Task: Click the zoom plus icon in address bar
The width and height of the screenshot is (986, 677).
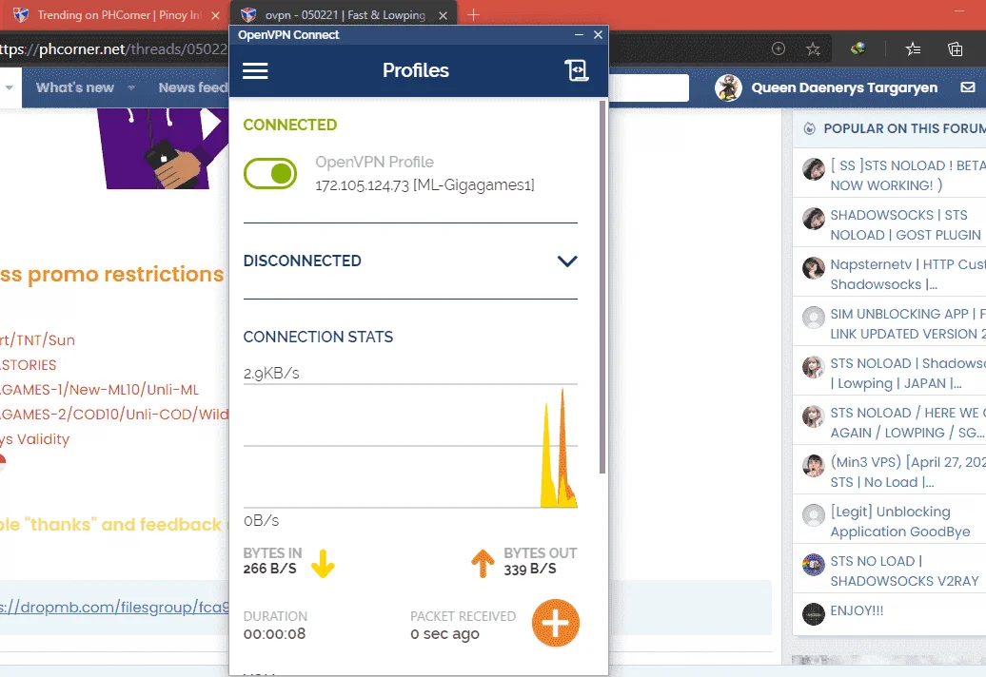Action: pyautogui.click(x=779, y=49)
